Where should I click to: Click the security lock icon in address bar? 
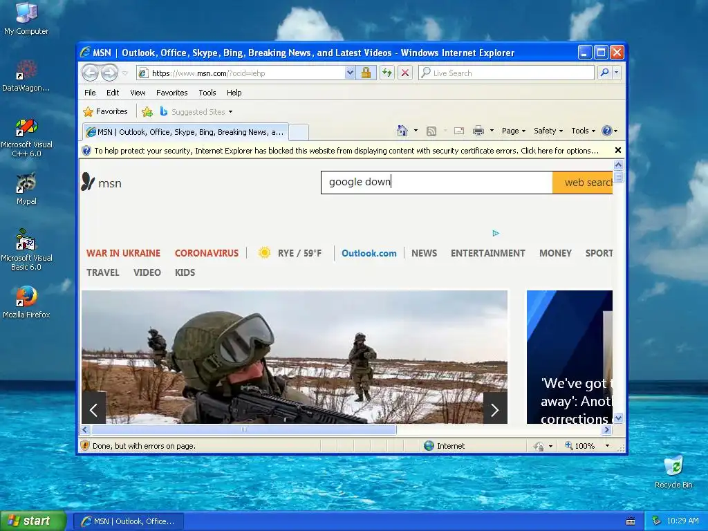click(x=366, y=73)
